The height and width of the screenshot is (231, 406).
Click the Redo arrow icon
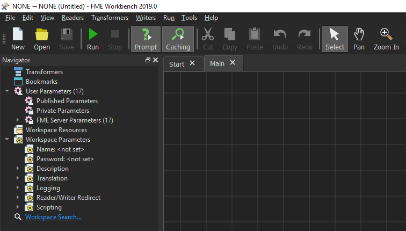point(305,39)
